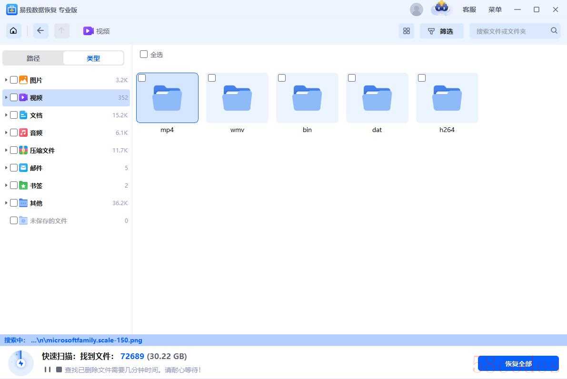567x379 pixels.
Task: Open the user account avatar
Action: tap(416, 9)
